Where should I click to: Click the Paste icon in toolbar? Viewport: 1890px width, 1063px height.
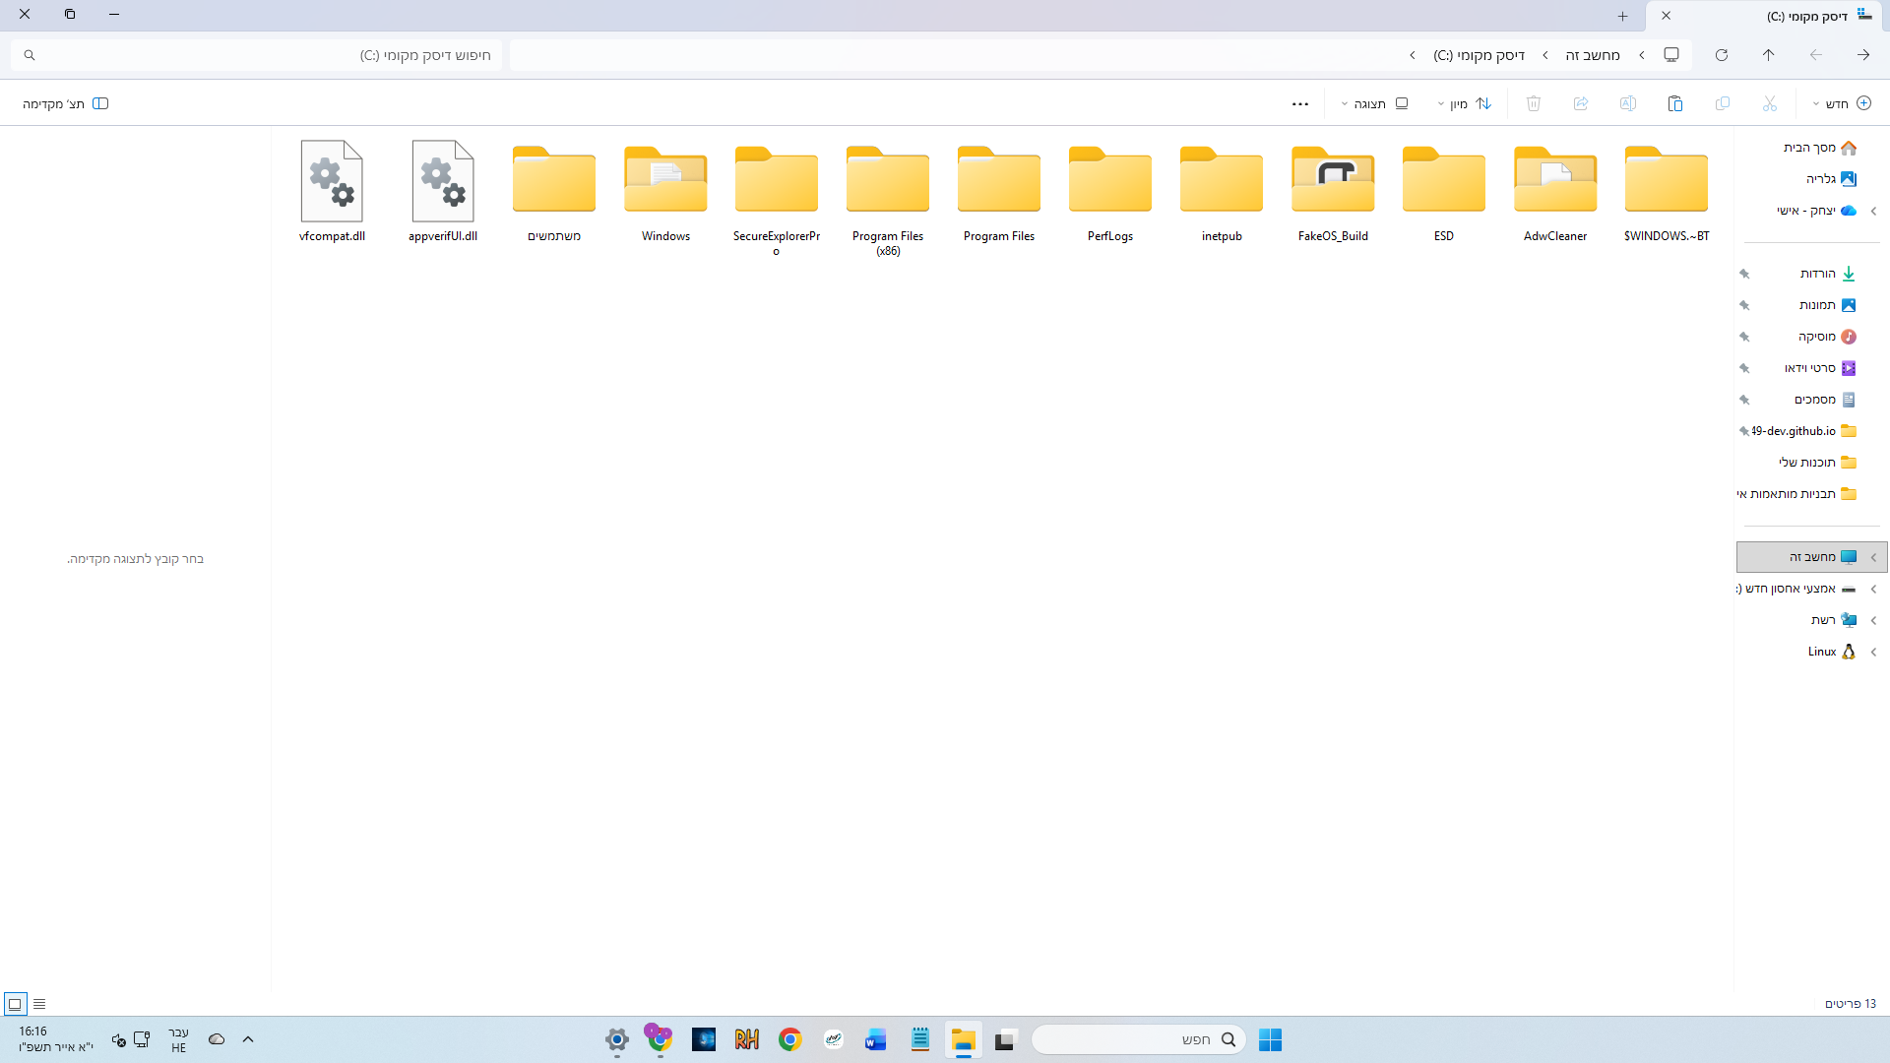point(1674,103)
